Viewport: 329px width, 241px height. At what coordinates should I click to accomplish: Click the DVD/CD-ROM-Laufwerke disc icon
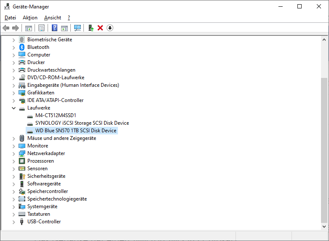pos(22,78)
